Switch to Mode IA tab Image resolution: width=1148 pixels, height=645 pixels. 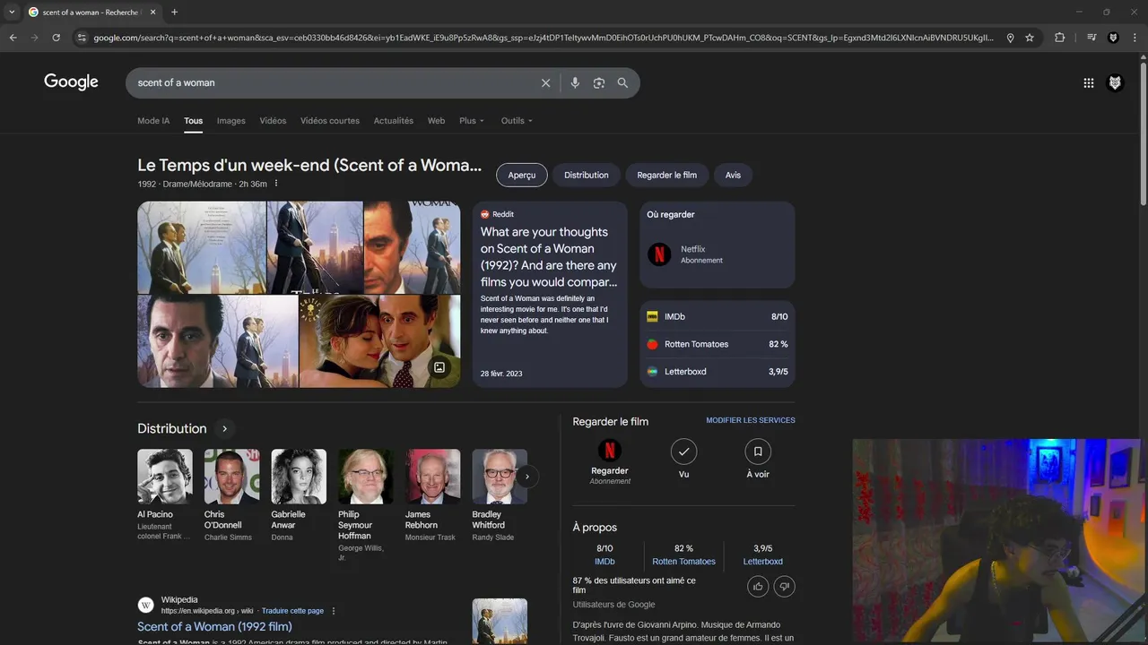point(153,121)
